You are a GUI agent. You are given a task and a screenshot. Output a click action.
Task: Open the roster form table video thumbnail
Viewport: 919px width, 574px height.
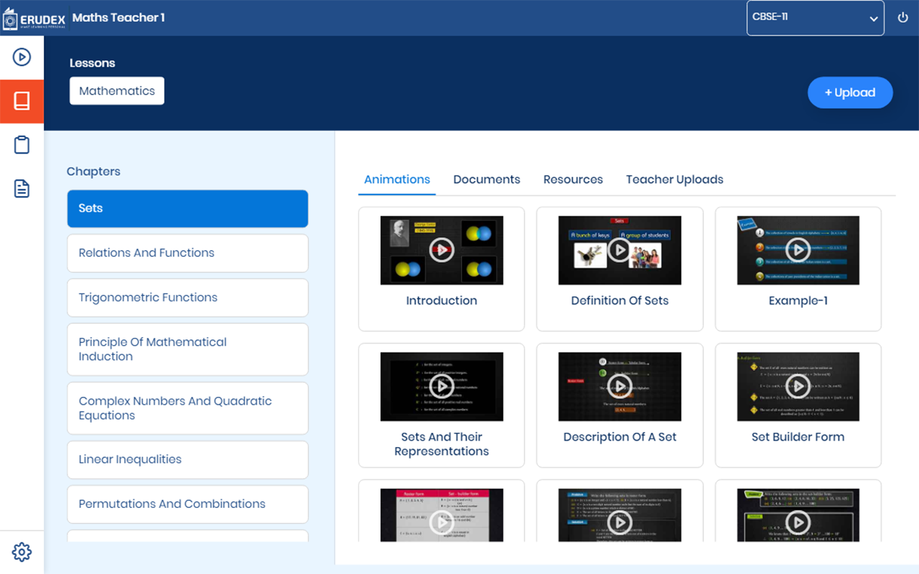[442, 515]
